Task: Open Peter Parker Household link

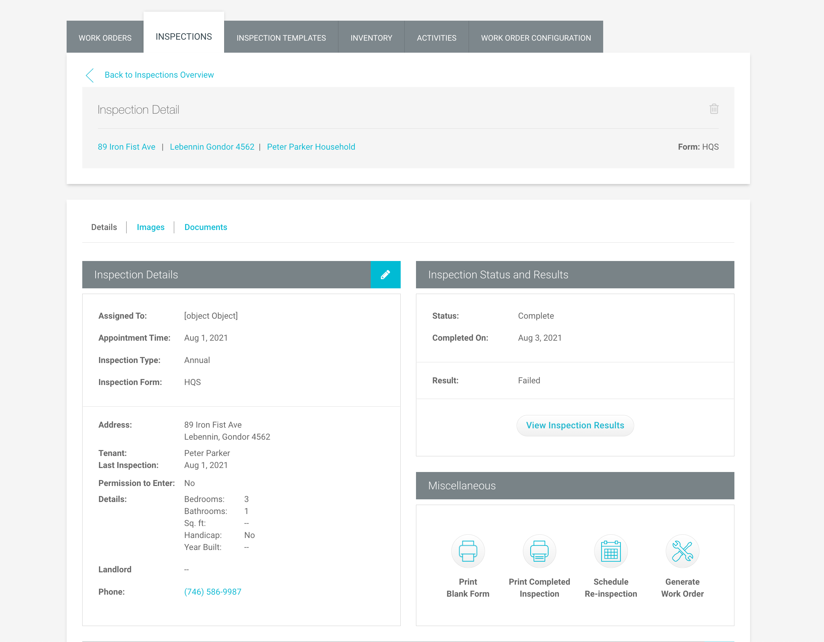Action: pyautogui.click(x=311, y=147)
